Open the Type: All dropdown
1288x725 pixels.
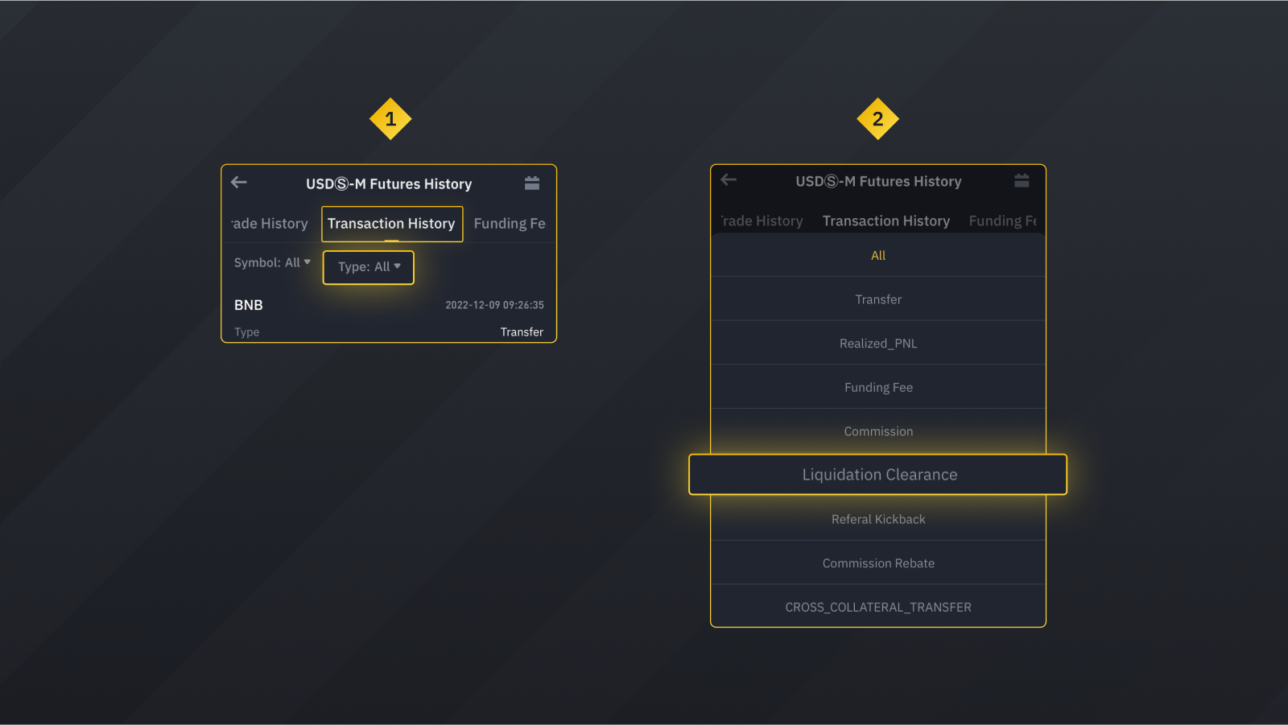click(x=369, y=267)
